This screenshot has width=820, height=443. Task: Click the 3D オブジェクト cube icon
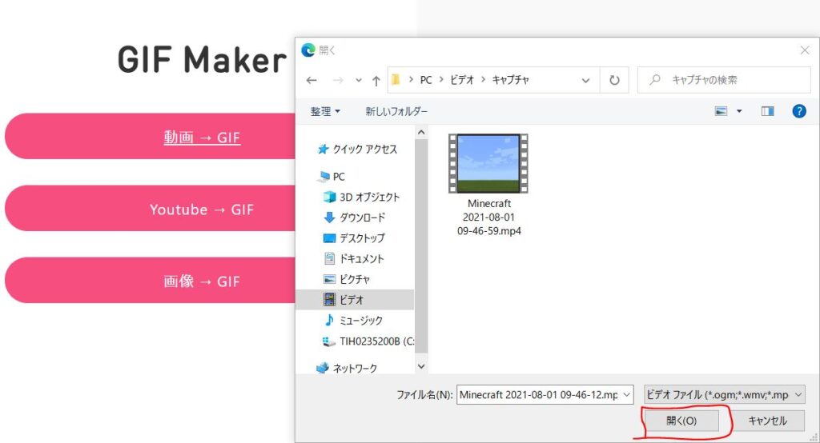click(x=329, y=197)
